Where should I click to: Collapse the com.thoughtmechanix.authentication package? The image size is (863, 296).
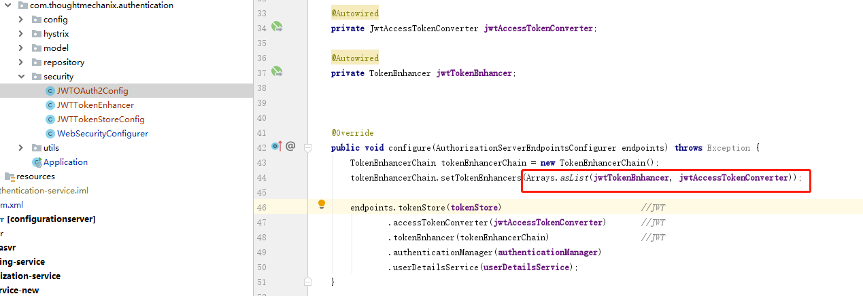(7, 5)
